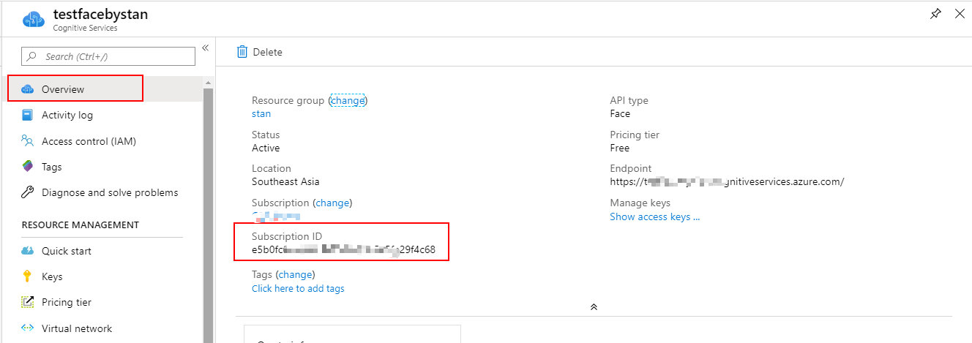Click the Delete trash can icon
This screenshot has width=972, height=343.
(242, 52)
